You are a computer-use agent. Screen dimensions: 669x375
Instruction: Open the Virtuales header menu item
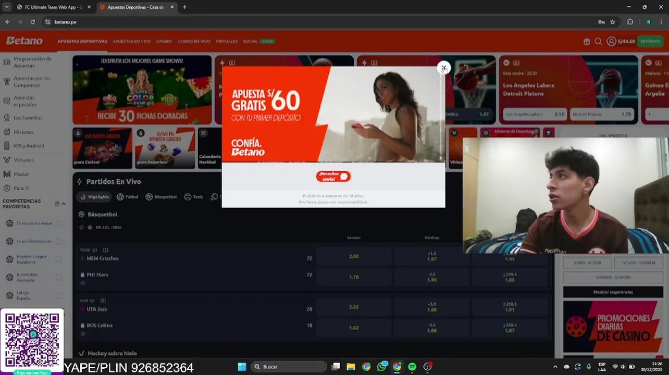click(227, 41)
